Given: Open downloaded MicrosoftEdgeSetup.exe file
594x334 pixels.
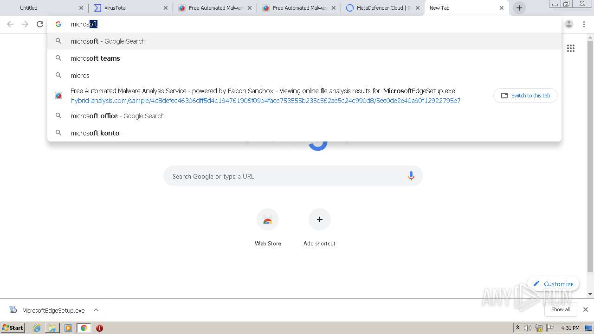Looking at the screenshot, I should 47,310.
